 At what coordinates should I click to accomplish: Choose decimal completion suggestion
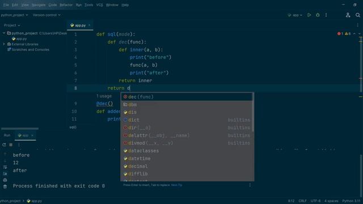tap(187, 166)
